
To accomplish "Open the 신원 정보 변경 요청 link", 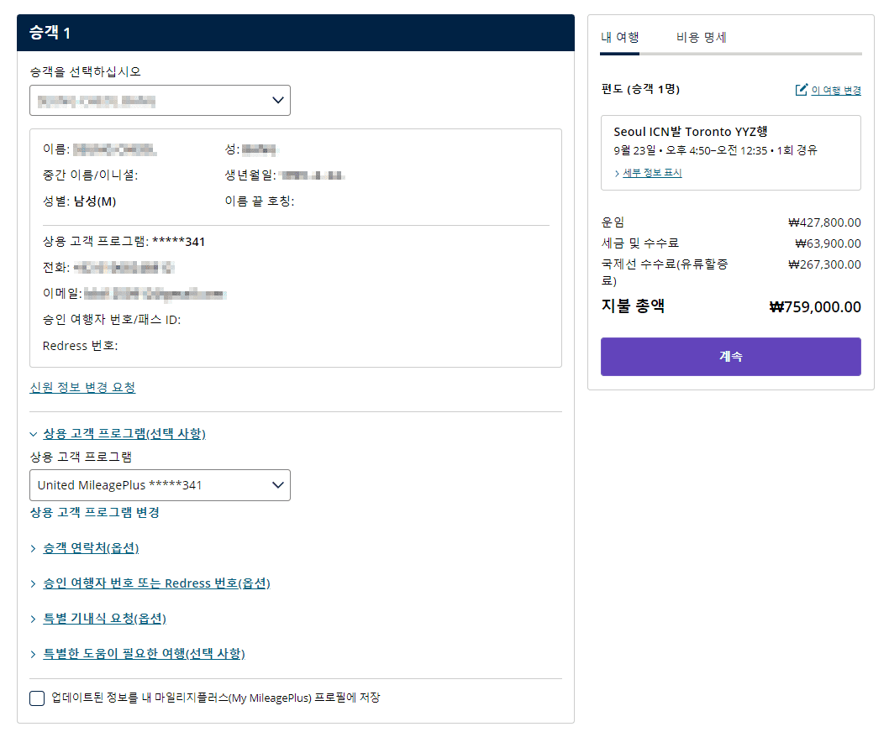I will 82,387.
